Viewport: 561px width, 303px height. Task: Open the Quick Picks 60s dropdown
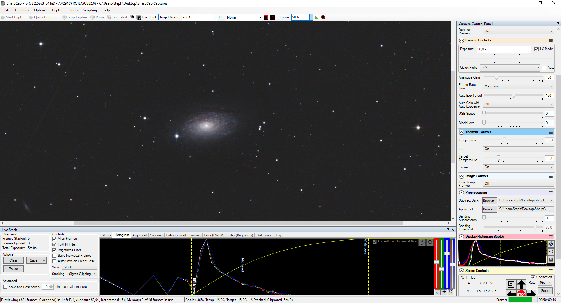pyautogui.click(x=510, y=68)
